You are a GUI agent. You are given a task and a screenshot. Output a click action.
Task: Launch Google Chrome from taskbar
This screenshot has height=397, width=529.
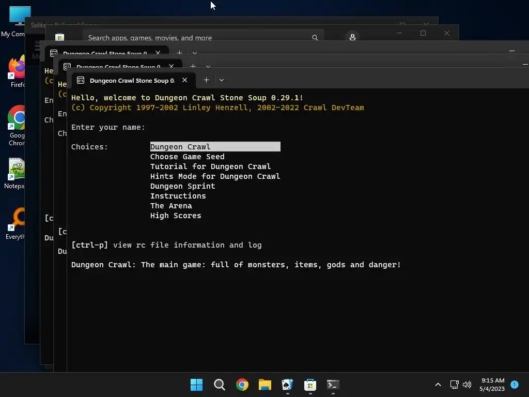pyautogui.click(x=242, y=385)
